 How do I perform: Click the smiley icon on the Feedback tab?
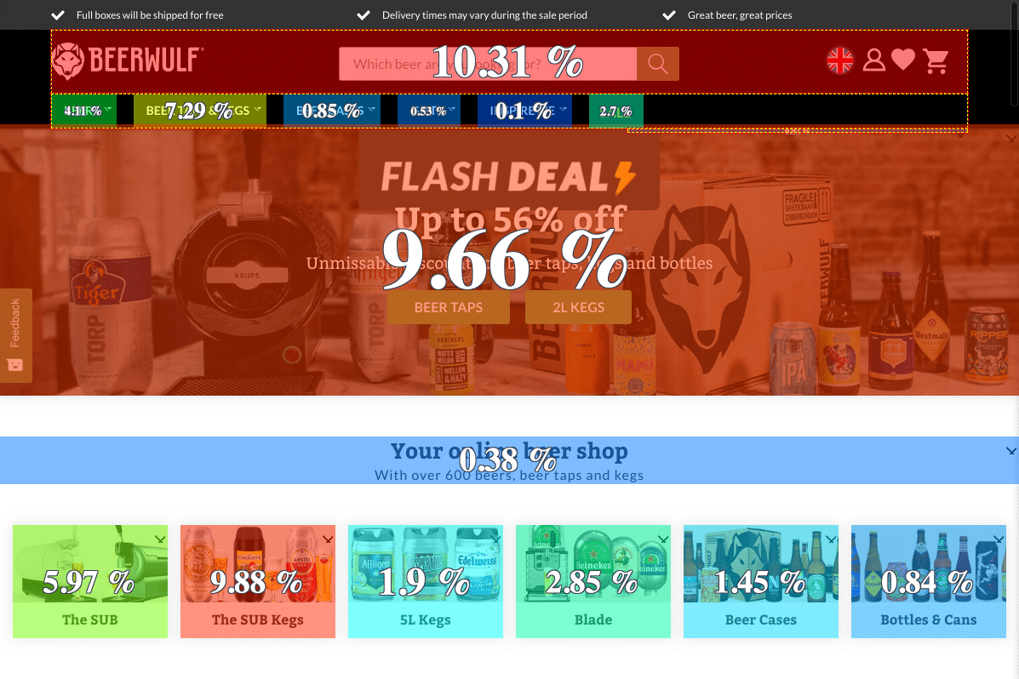pos(15,364)
